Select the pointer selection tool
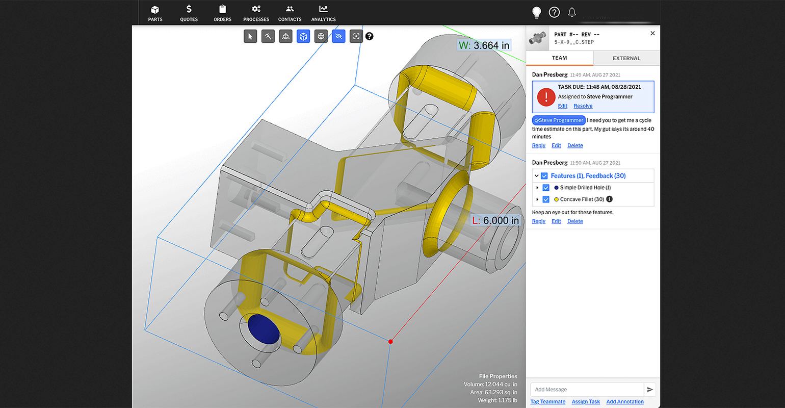The image size is (785, 408). tap(250, 36)
